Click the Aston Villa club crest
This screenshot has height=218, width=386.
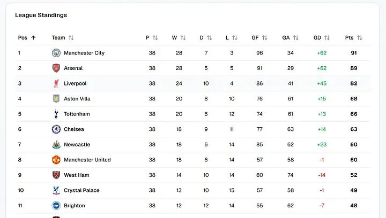point(56,98)
